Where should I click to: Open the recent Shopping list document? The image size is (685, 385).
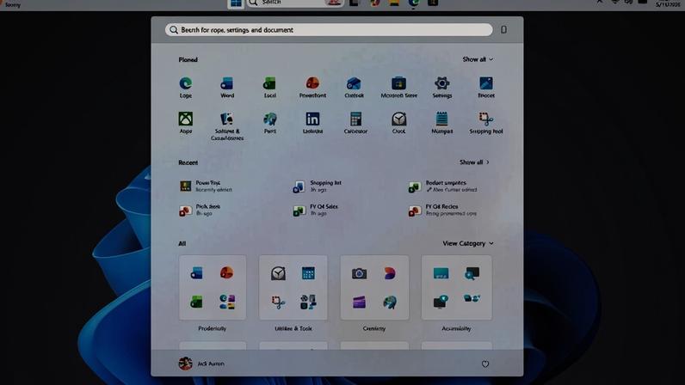pyautogui.click(x=318, y=186)
